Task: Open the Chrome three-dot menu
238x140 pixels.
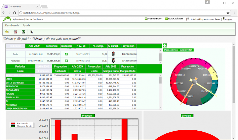Action: 234,13
